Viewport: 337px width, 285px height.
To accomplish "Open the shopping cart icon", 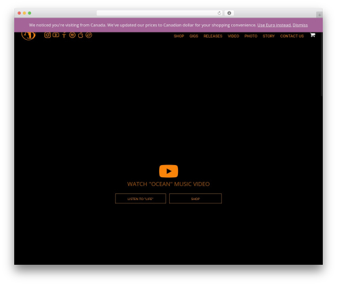I will (x=313, y=35).
